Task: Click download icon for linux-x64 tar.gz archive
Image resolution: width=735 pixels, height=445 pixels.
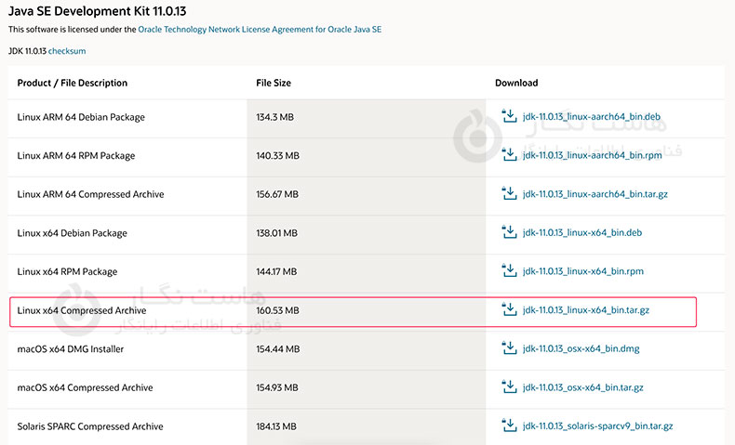Action: tap(508, 309)
